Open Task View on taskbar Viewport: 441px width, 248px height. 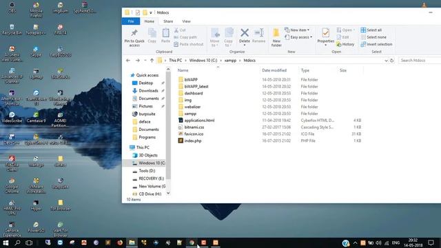tap(29, 242)
